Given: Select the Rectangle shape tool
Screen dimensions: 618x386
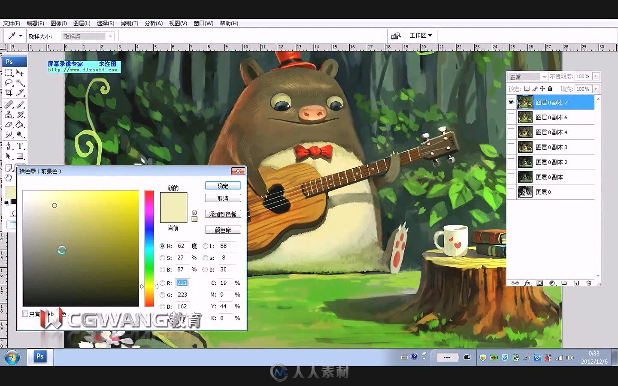Looking at the screenshot, I should point(20,157).
